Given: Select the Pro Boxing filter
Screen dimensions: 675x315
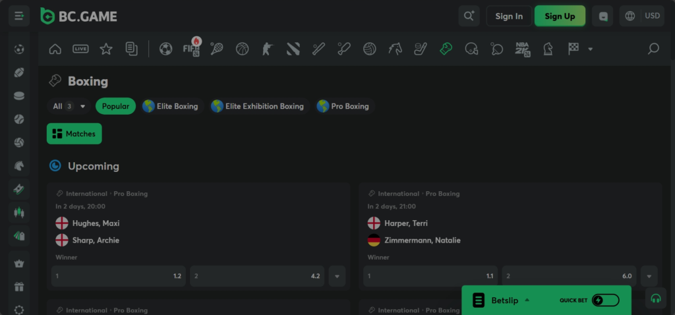Looking at the screenshot, I should 343,106.
